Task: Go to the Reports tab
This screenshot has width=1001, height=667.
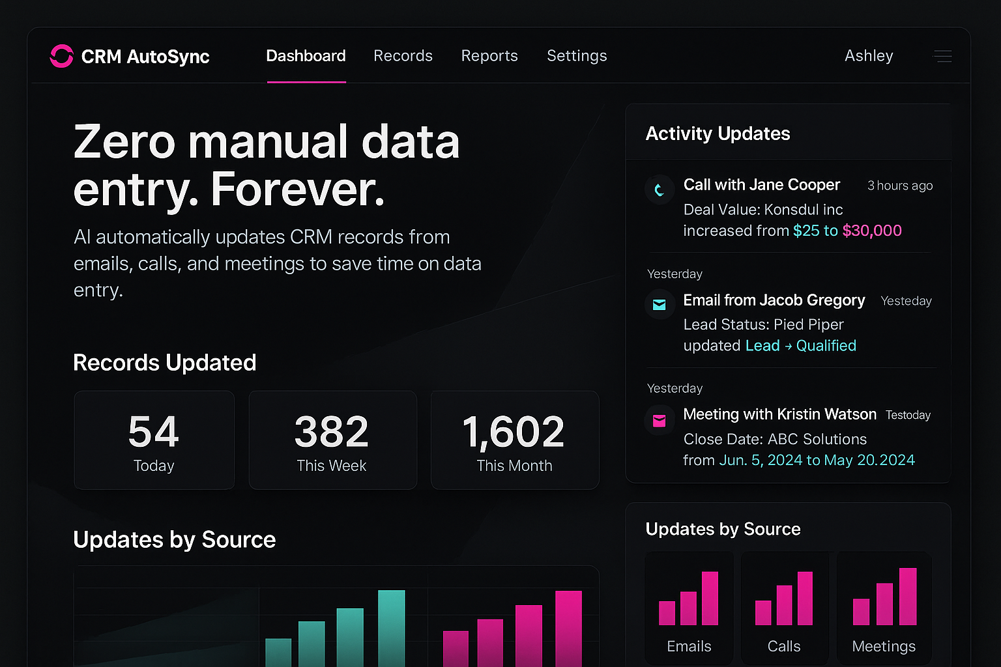Action: 489,56
